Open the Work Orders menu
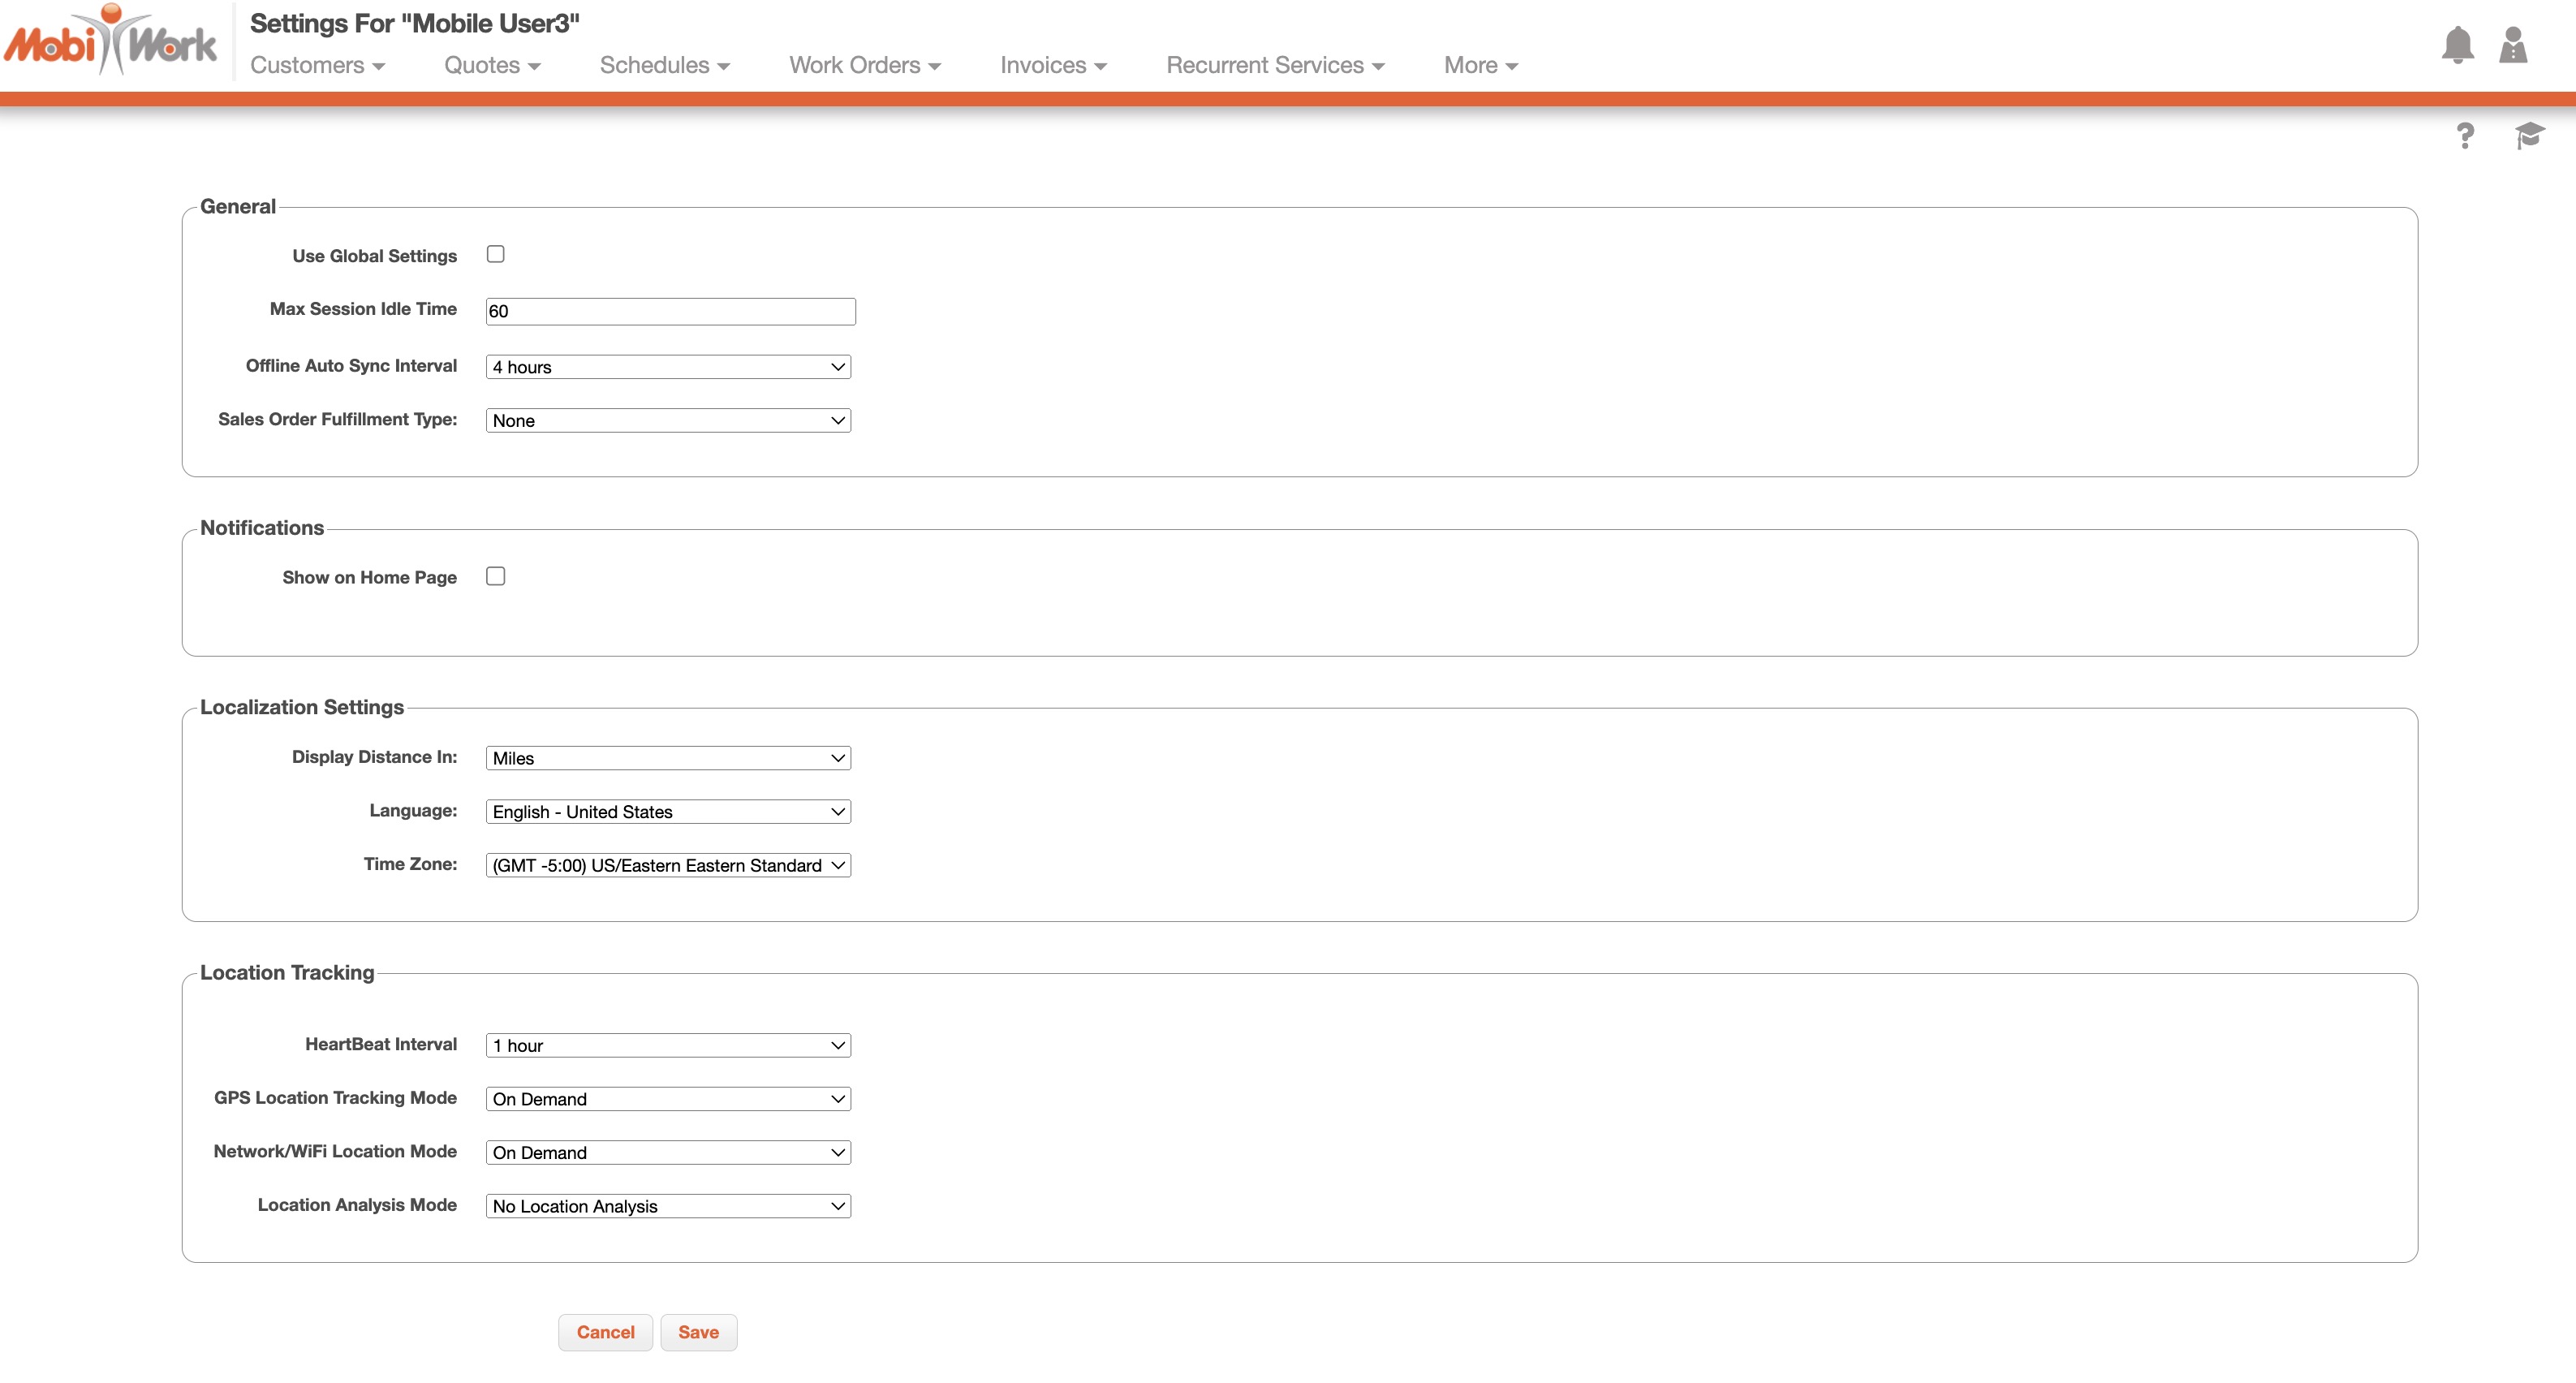Viewport: 2576px width, 1383px height. [864, 65]
